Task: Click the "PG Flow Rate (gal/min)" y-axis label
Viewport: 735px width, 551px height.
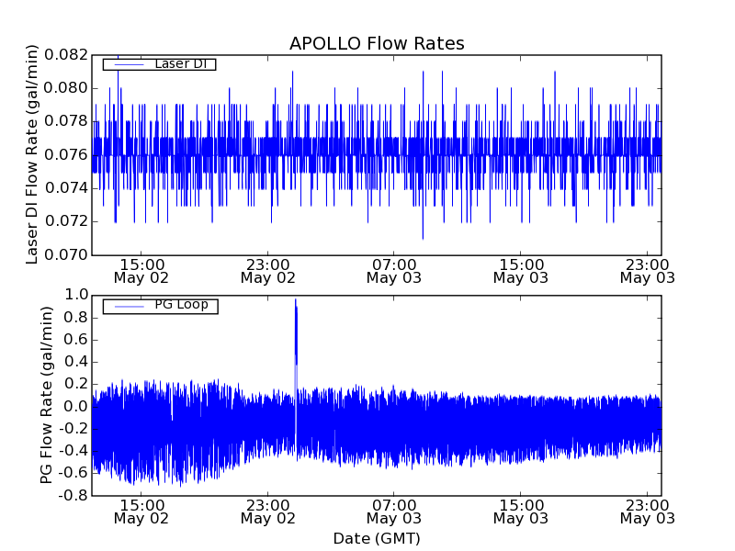Action: (x=47, y=395)
